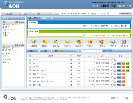Click the 전체 사용량 progress bar
Viewport: 133px width, 103px height.
coord(56,26)
